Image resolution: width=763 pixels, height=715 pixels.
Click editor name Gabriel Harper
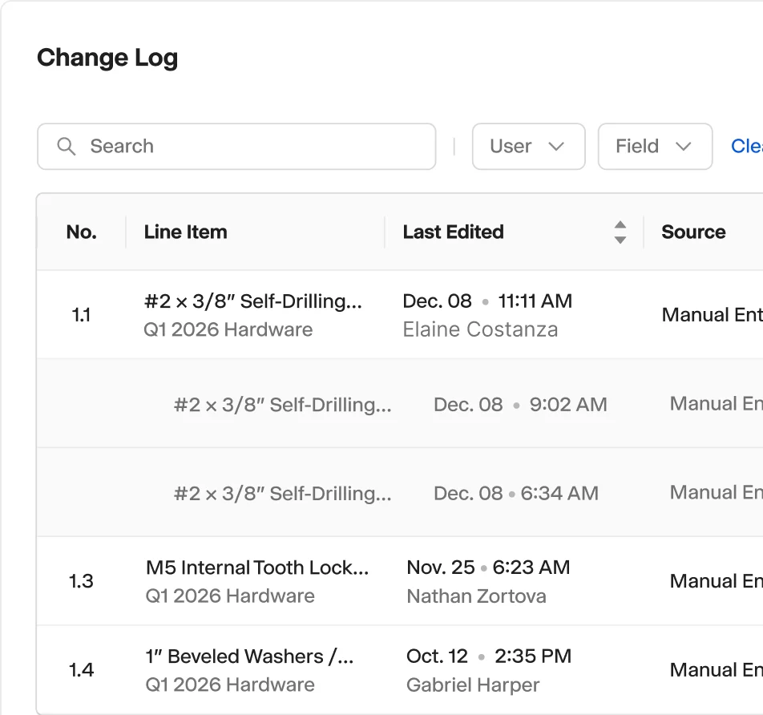[473, 685]
